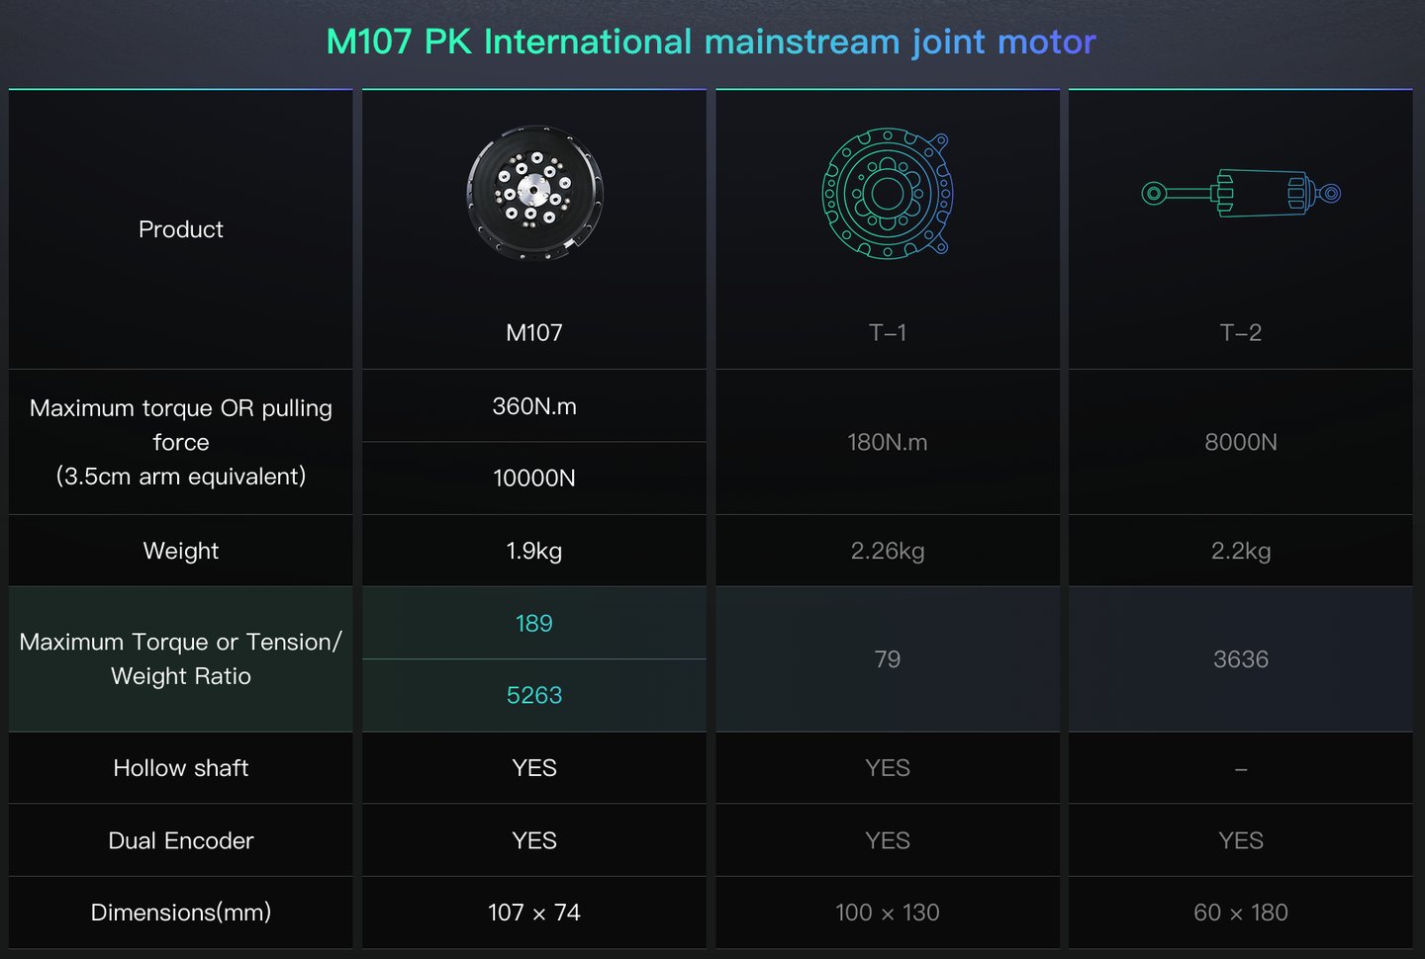Screen dimensions: 1425x959
Task: Click the Product column header cell
Action: point(181,229)
